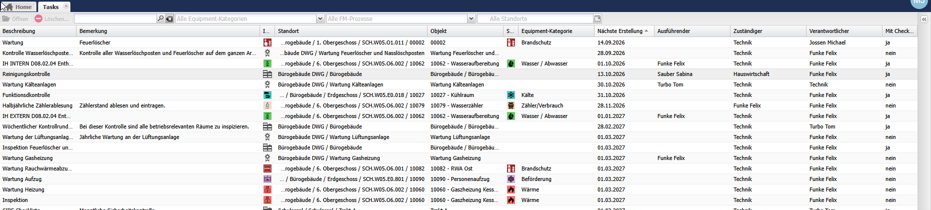This screenshot has height=210, width=931.
Task: Click the Kälte snowflake icon in the Funktionskontrolle row
Action: tap(510, 95)
